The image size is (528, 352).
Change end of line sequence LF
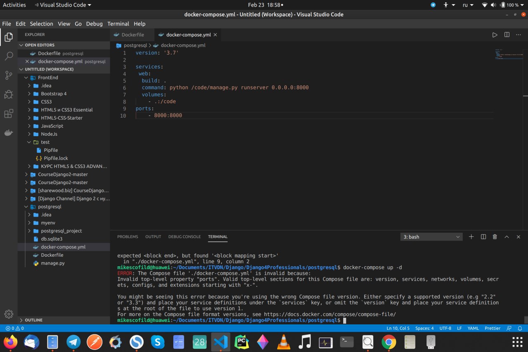tap(459, 328)
